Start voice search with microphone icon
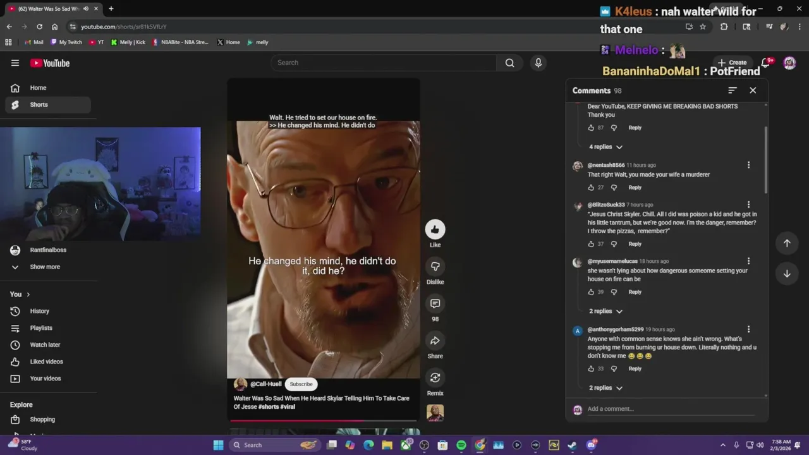Viewport: 809px width, 455px height. tap(538, 63)
